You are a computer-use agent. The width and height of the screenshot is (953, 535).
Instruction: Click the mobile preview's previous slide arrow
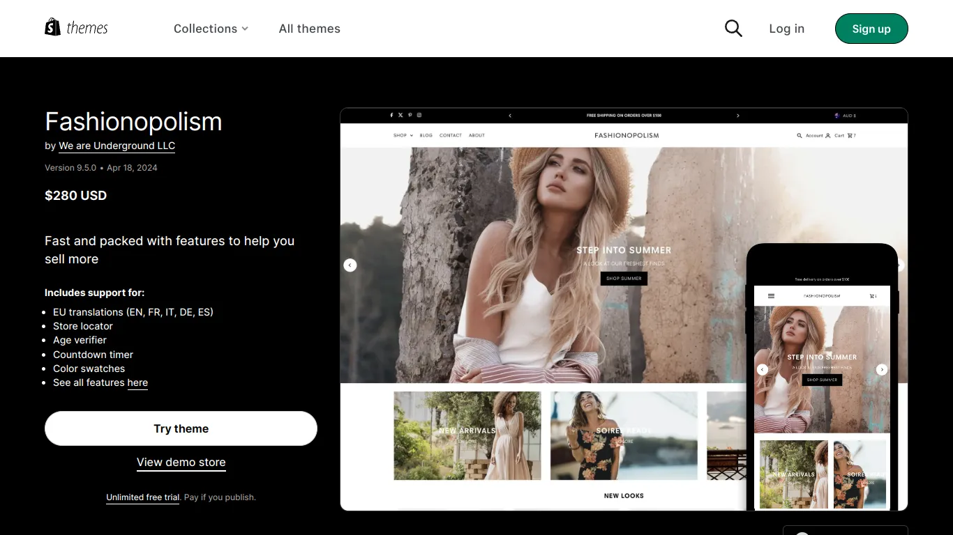click(763, 370)
